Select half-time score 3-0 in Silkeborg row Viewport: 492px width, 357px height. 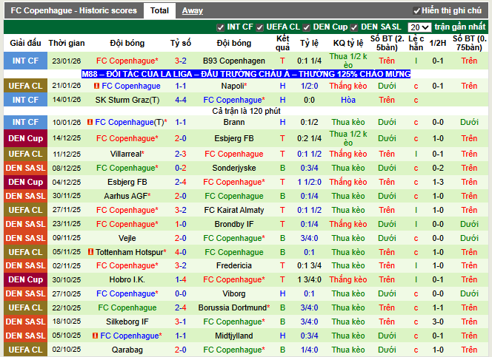pyautogui.click(x=437, y=322)
